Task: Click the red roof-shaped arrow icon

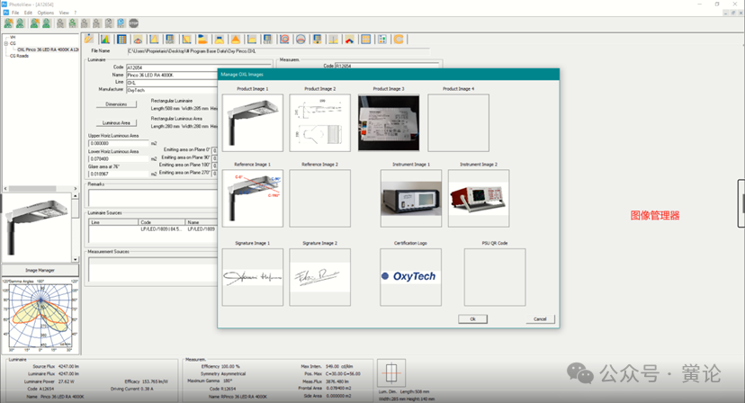Action: click(350, 40)
